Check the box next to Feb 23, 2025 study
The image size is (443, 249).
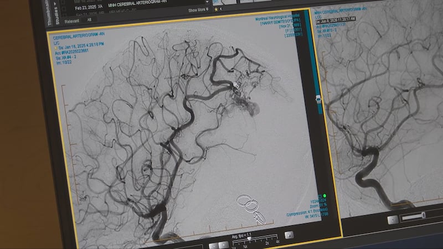click(x=64, y=9)
